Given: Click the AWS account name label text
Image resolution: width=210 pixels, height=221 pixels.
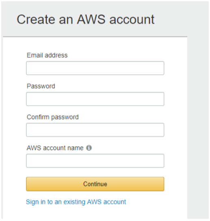Looking at the screenshot, I should coord(55,148).
